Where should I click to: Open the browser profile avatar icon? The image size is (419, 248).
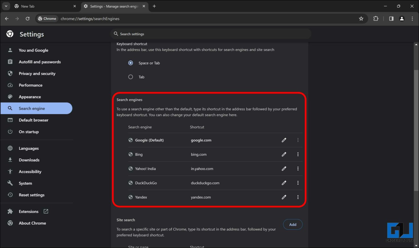pos(402,19)
